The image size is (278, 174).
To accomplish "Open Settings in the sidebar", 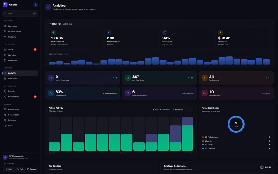I will point(20,120).
